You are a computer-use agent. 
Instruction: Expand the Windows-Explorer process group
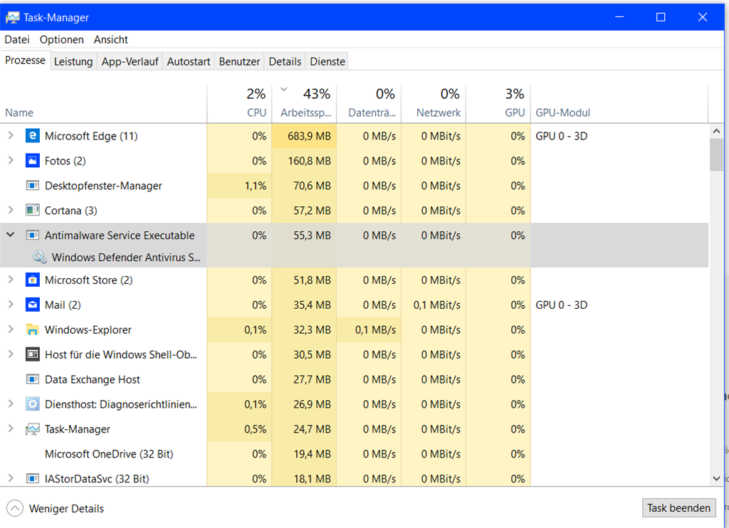click(x=11, y=329)
